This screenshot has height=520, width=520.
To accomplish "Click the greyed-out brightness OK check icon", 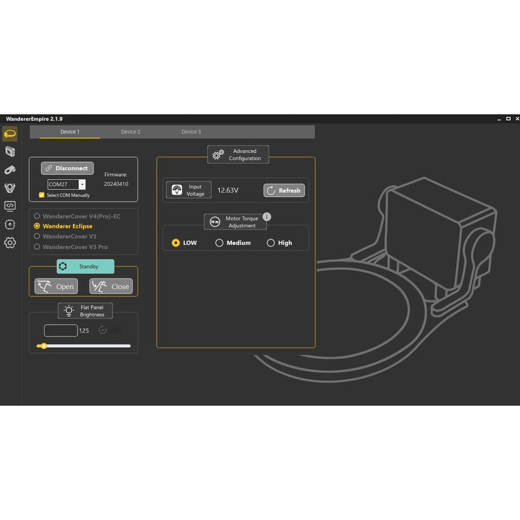I will 103,330.
